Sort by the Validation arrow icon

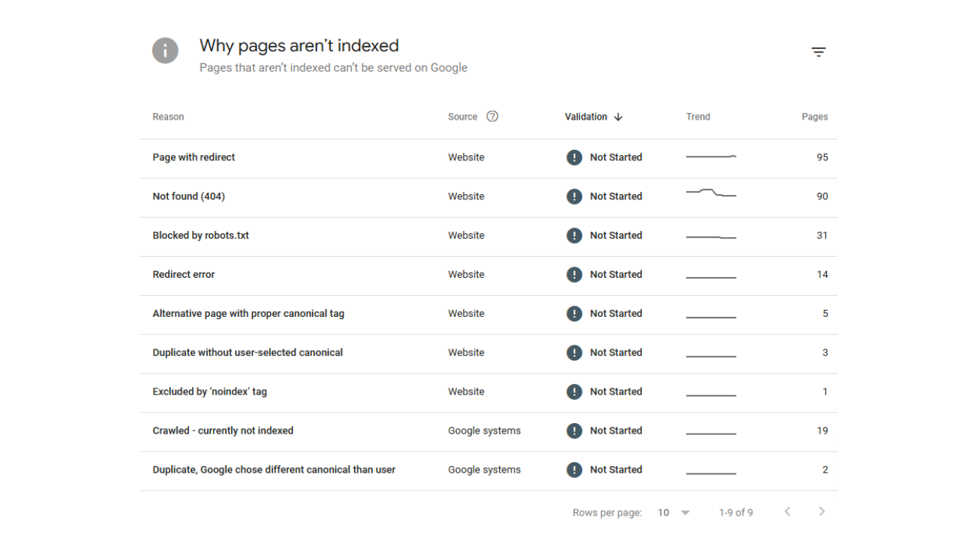point(618,117)
